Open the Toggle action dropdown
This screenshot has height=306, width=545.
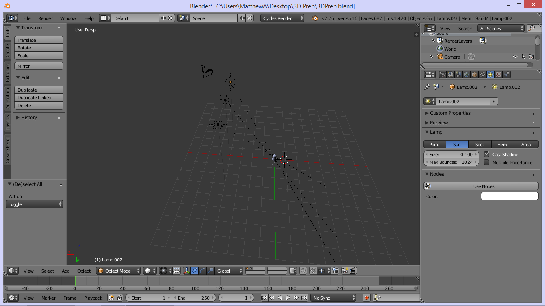35,204
